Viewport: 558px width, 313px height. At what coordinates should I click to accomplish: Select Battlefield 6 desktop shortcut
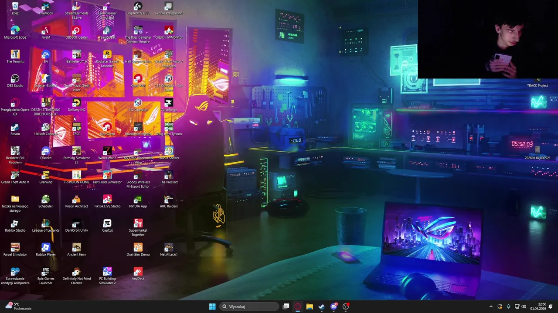click(77, 57)
